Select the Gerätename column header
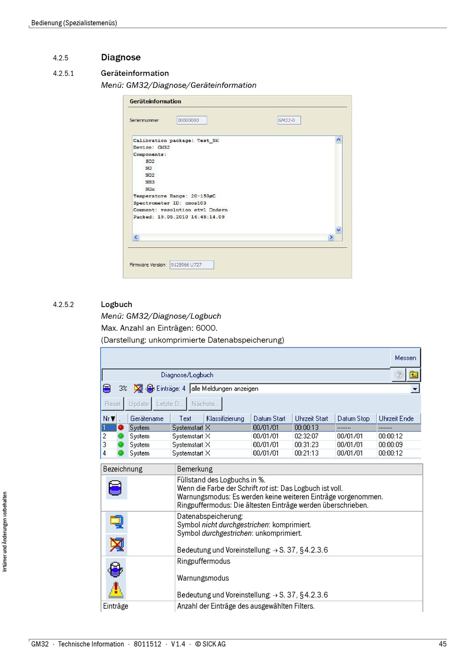 pyautogui.click(x=147, y=419)
